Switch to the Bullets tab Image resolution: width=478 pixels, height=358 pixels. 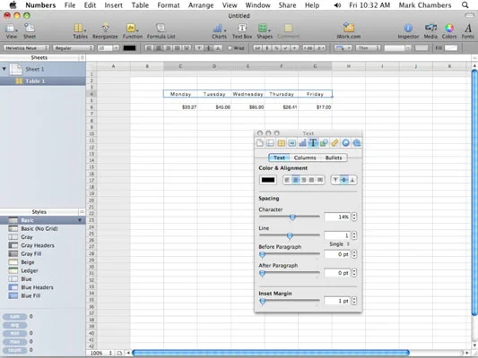click(x=334, y=158)
